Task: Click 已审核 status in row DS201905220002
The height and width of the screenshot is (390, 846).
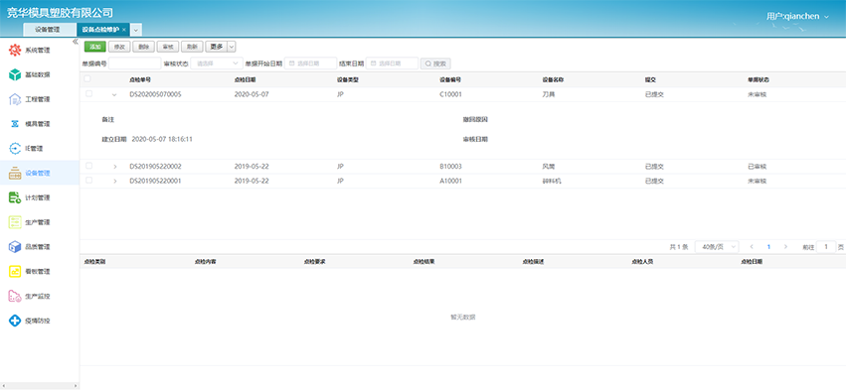Action: [x=757, y=167]
